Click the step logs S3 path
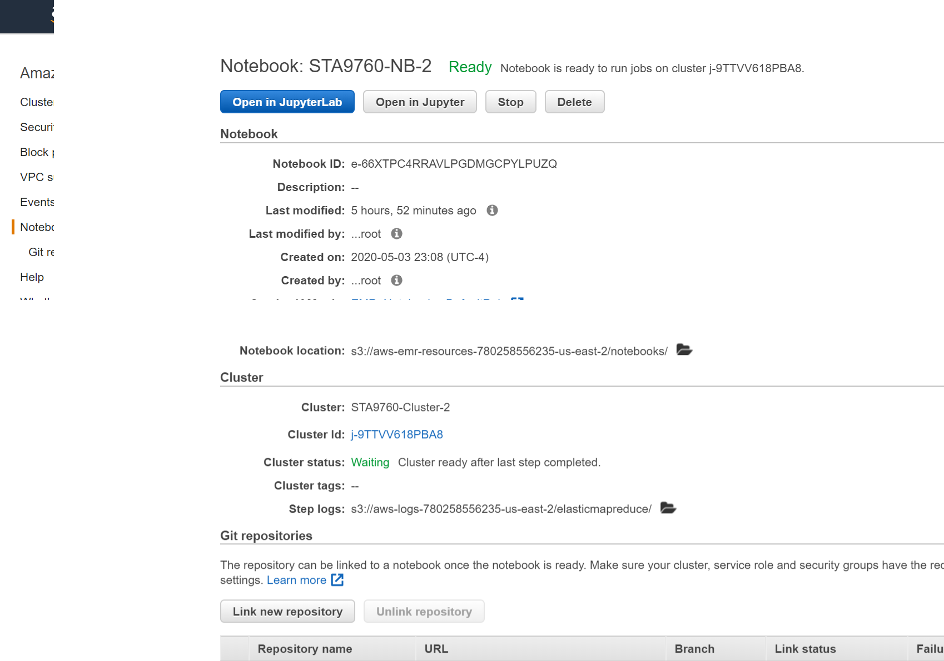 [x=501, y=509]
